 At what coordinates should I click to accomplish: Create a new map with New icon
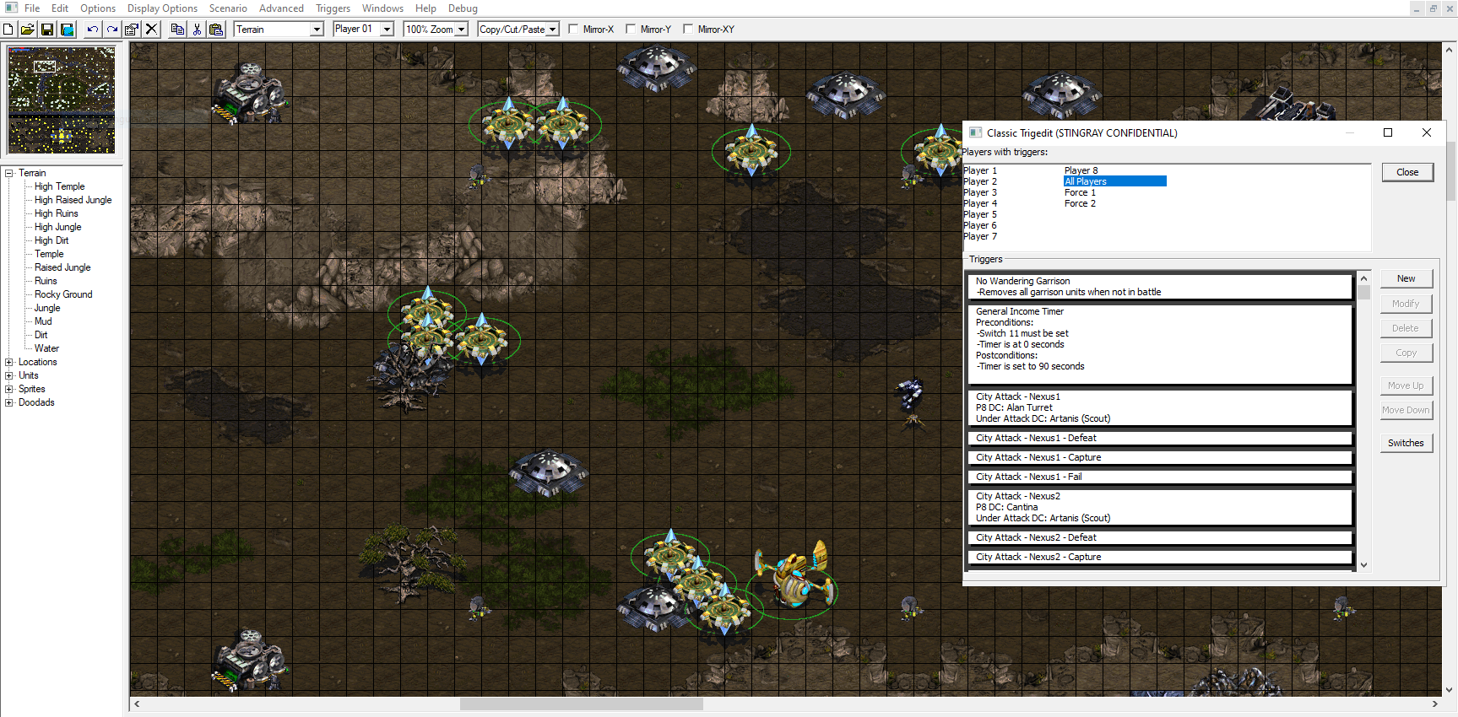tap(8, 30)
